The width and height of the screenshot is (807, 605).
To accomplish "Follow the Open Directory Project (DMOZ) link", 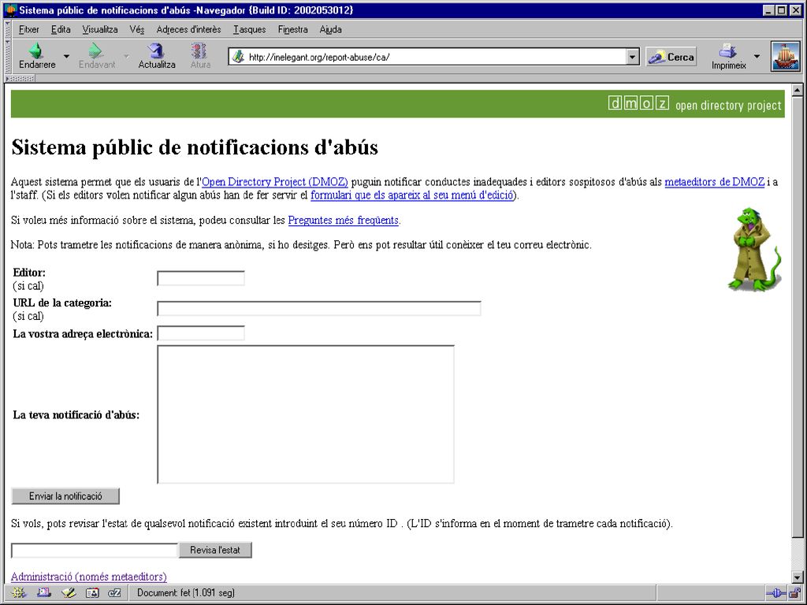I will coord(275,182).
